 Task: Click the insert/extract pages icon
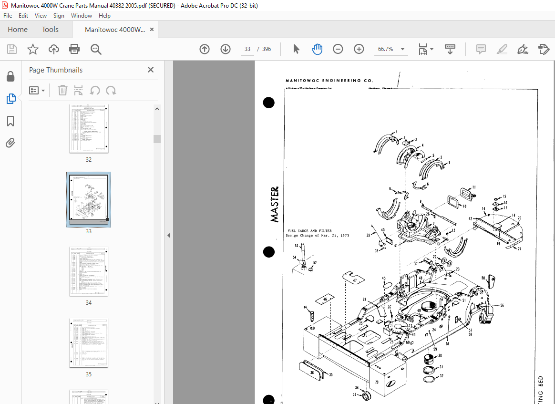[x=78, y=91]
